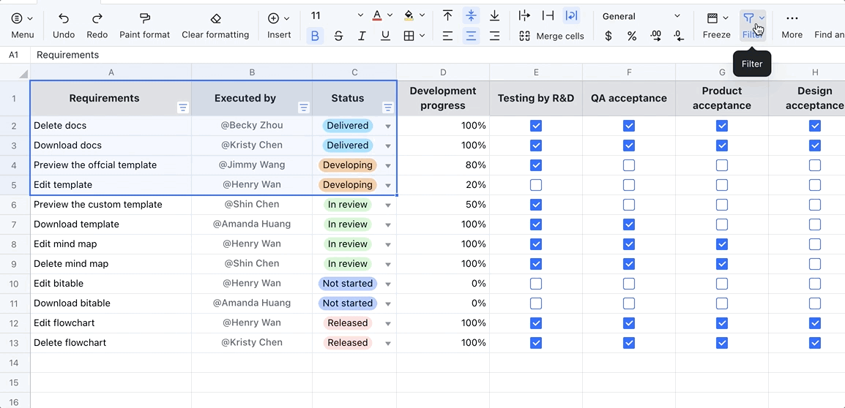The width and height of the screenshot is (845, 408).
Task: Check Product acceptance for Download template
Action: tap(722, 224)
